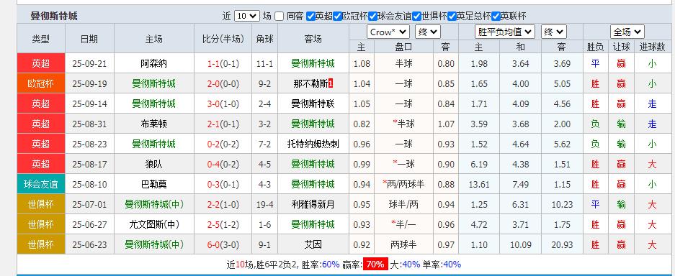The height and width of the screenshot is (276, 675).
Task: Click 世俱杯 label in 25-07-01 row
Action: pos(41,204)
